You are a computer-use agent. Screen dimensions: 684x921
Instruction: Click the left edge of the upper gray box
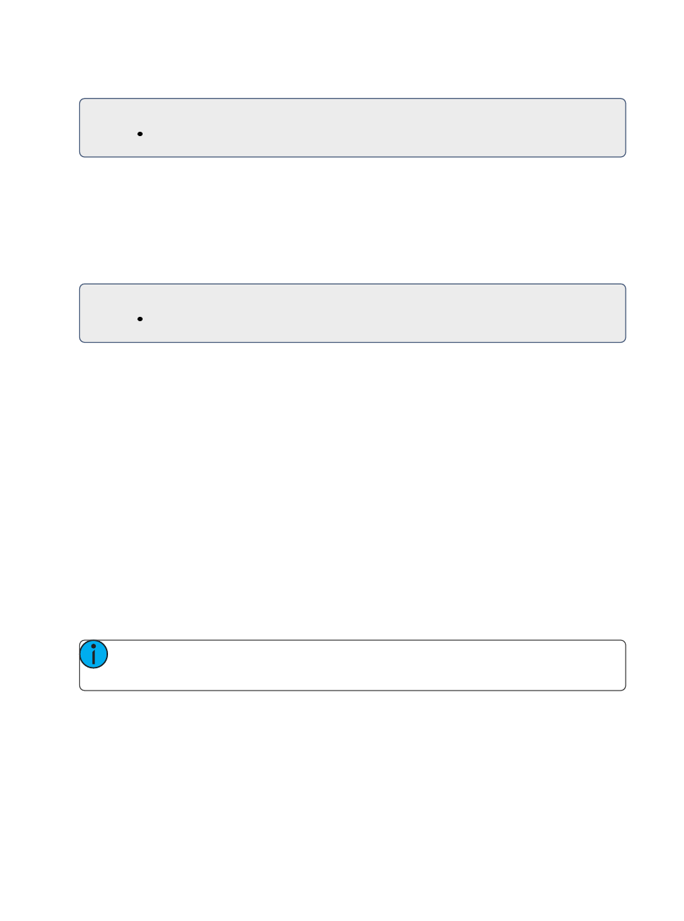point(79,127)
